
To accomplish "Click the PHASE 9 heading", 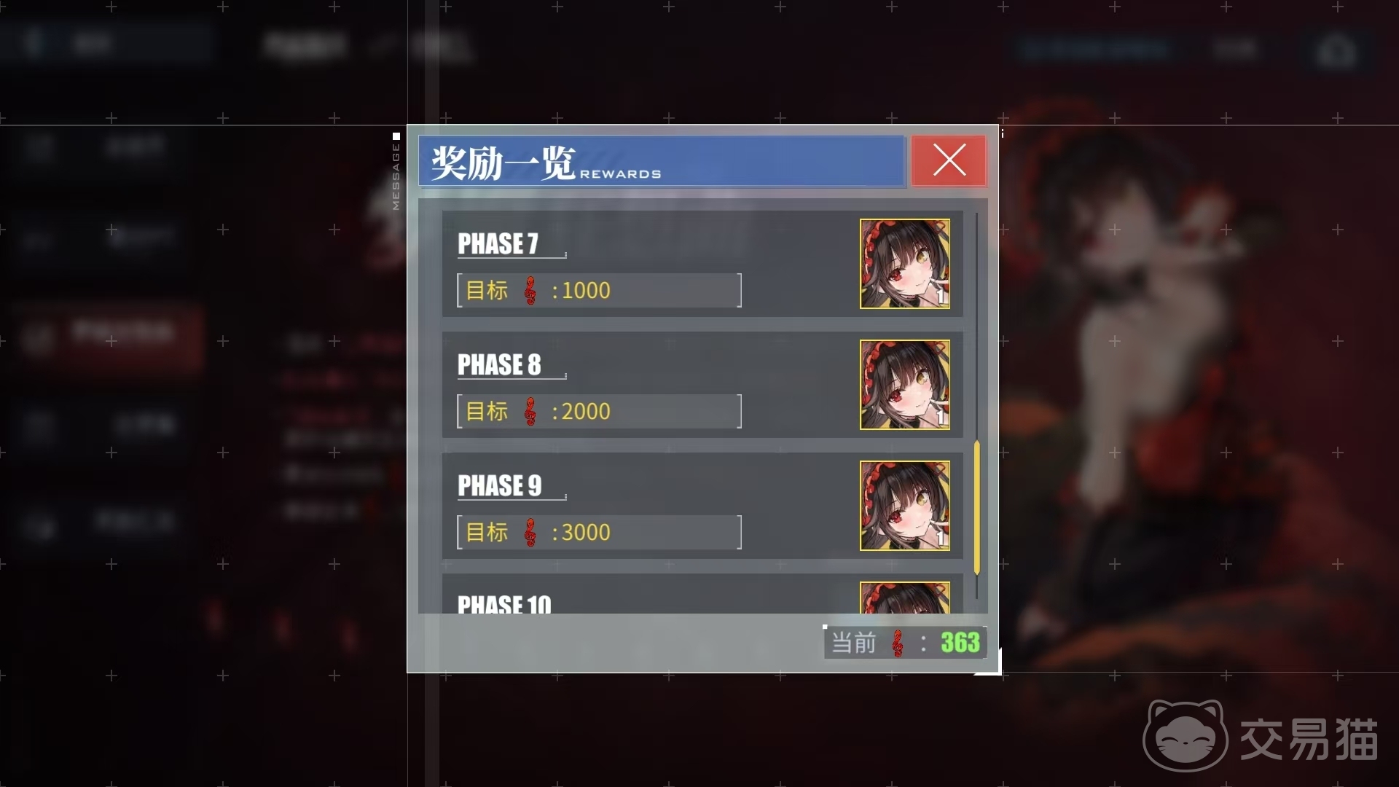I will tap(499, 485).
